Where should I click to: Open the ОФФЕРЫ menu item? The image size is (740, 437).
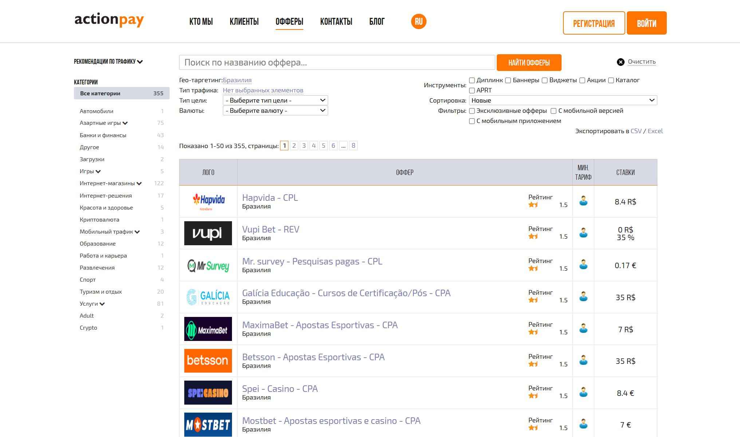(x=290, y=22)
